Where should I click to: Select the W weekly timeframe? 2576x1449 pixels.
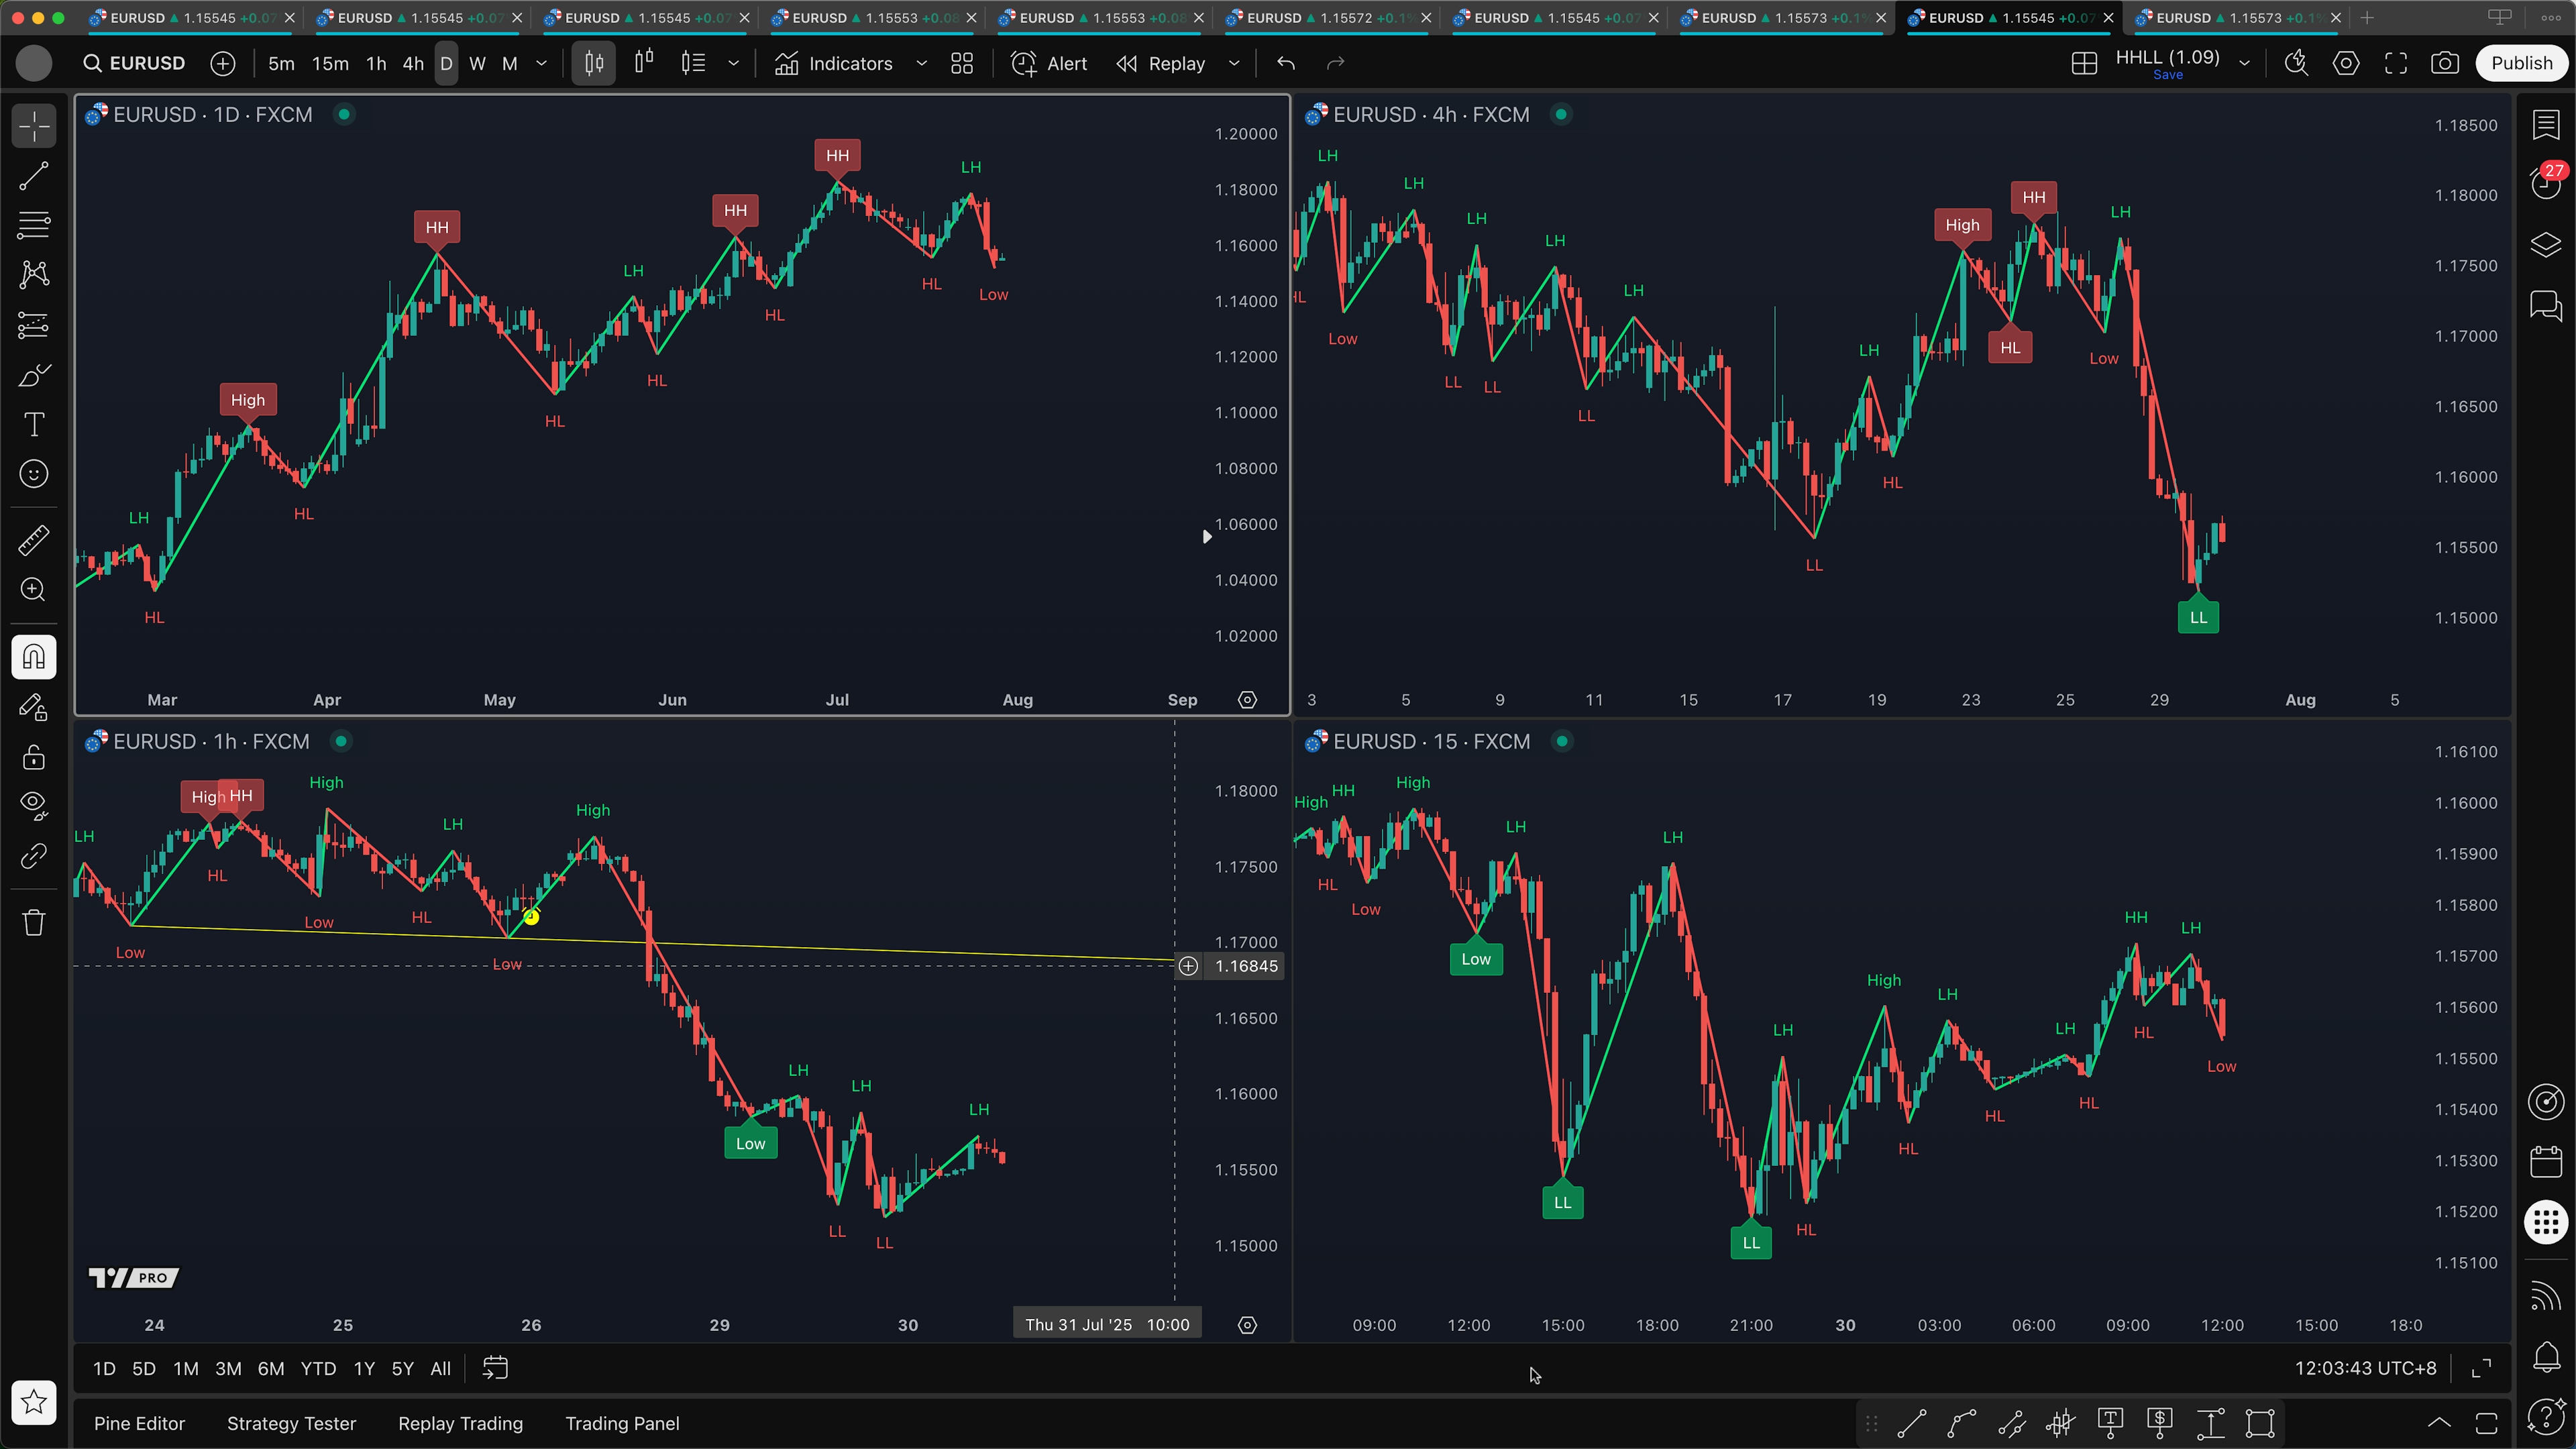pos(477,63)
